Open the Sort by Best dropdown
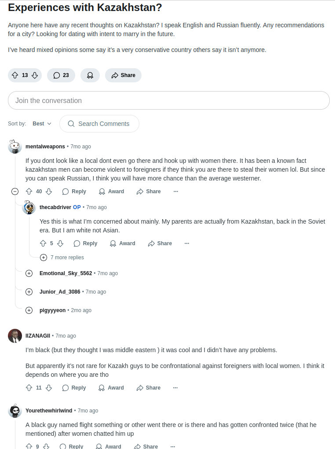This screenshot has width=335, height=449. point(42,124)
